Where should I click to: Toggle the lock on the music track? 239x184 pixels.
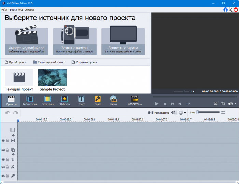click(x=7, y=167)
